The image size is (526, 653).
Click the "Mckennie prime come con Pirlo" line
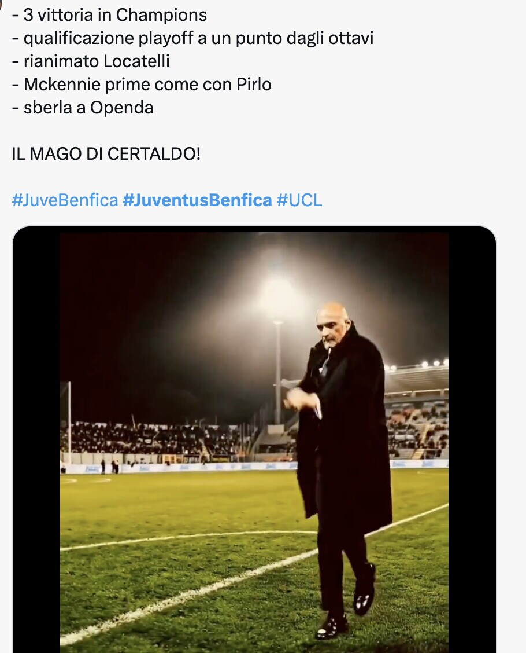pyautogui.click(x=142, y=85)
